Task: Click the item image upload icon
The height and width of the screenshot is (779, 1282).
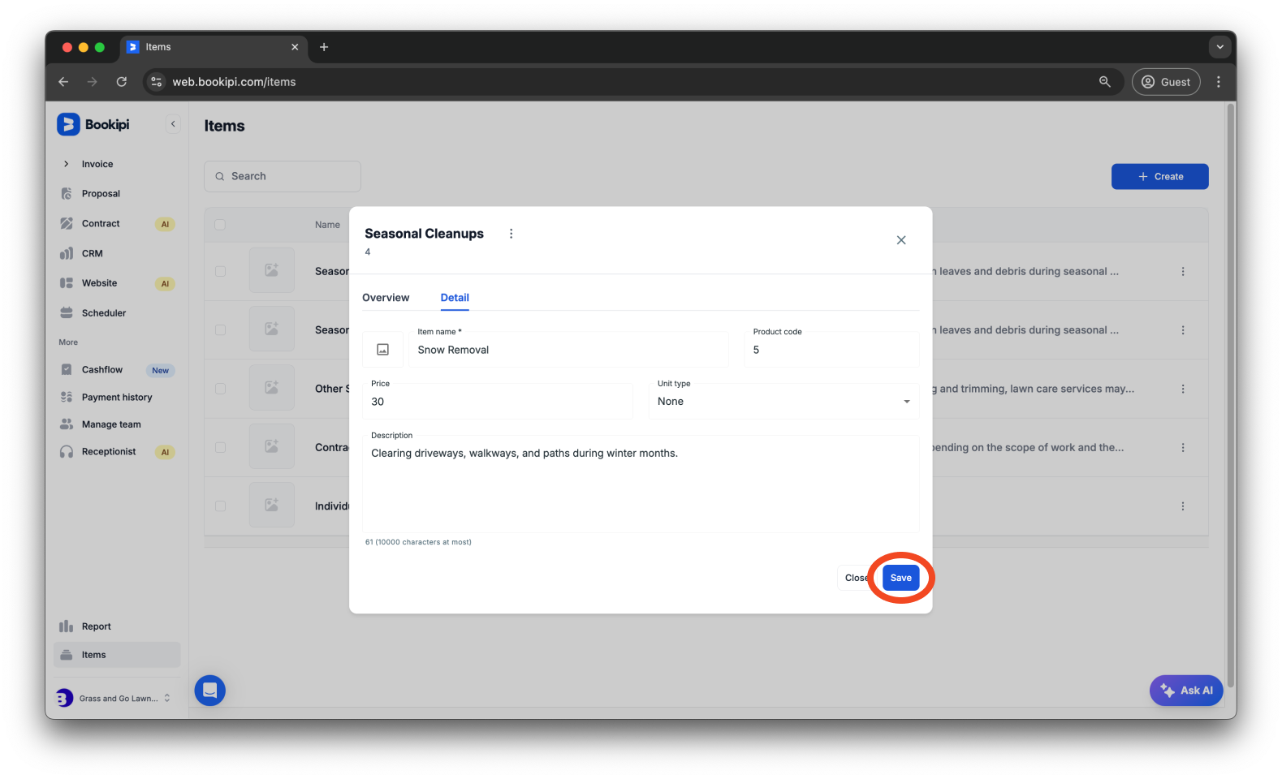Action: [x=383, y=350]
